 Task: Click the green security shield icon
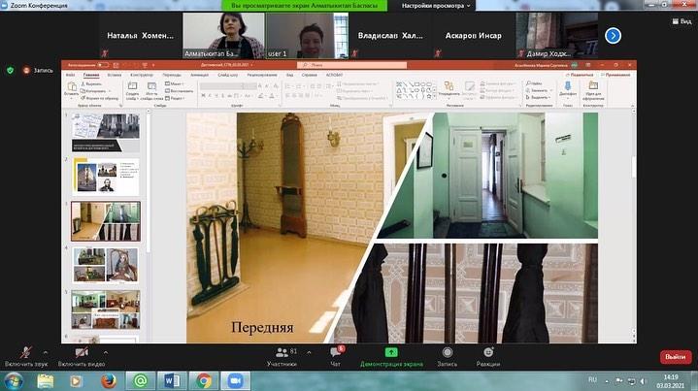(10, 70)
